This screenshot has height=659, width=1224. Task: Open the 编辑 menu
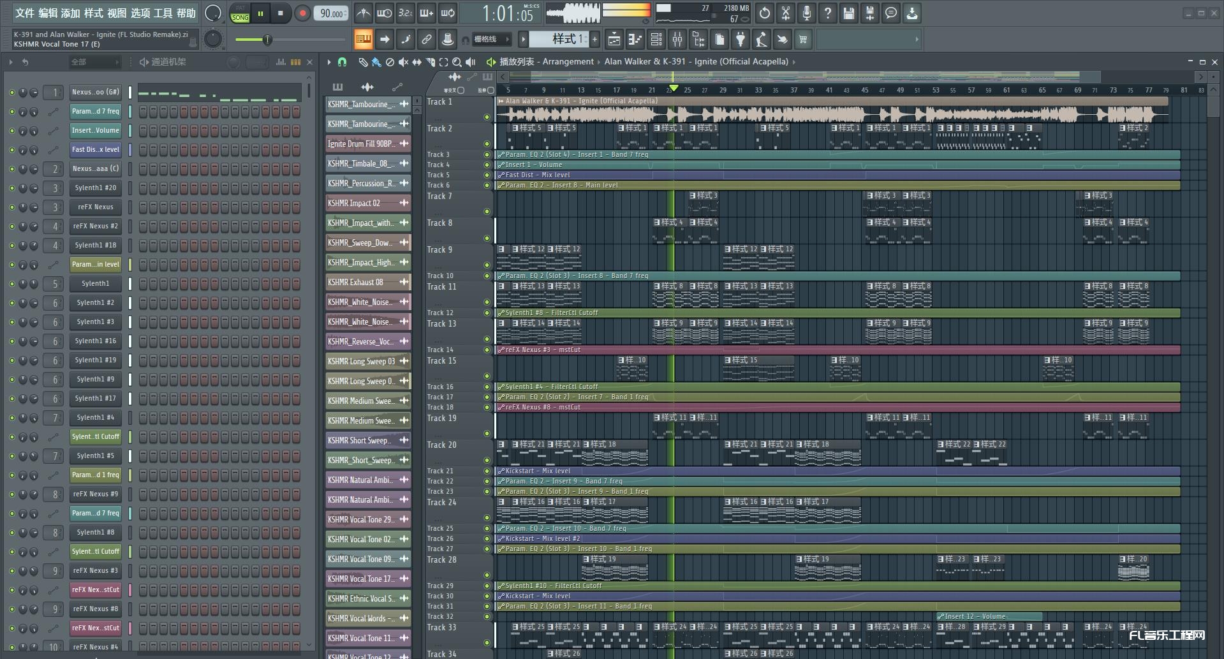click(x=47, y=13)
